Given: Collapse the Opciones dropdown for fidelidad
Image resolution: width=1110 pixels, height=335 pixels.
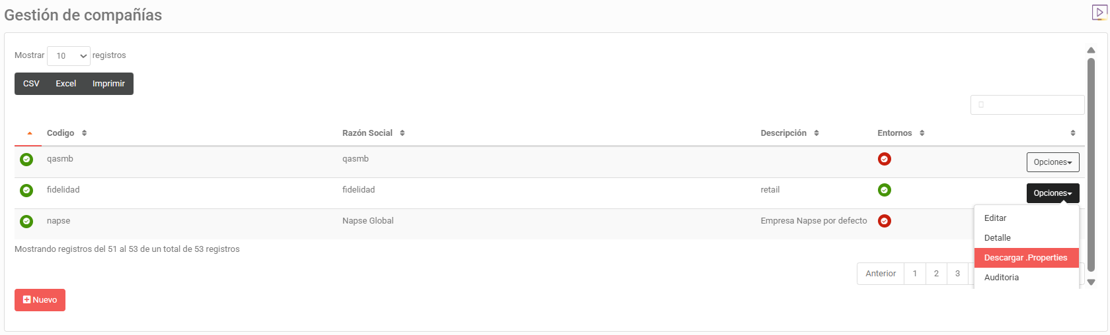Looking at the screenshot, I should point(1052,193).
